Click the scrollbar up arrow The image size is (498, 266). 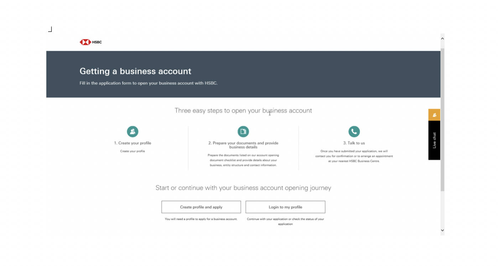pos(442,38)
